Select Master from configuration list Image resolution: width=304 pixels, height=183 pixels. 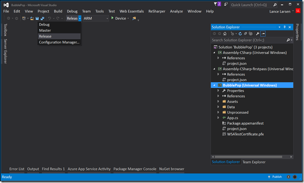coord(59,31)
